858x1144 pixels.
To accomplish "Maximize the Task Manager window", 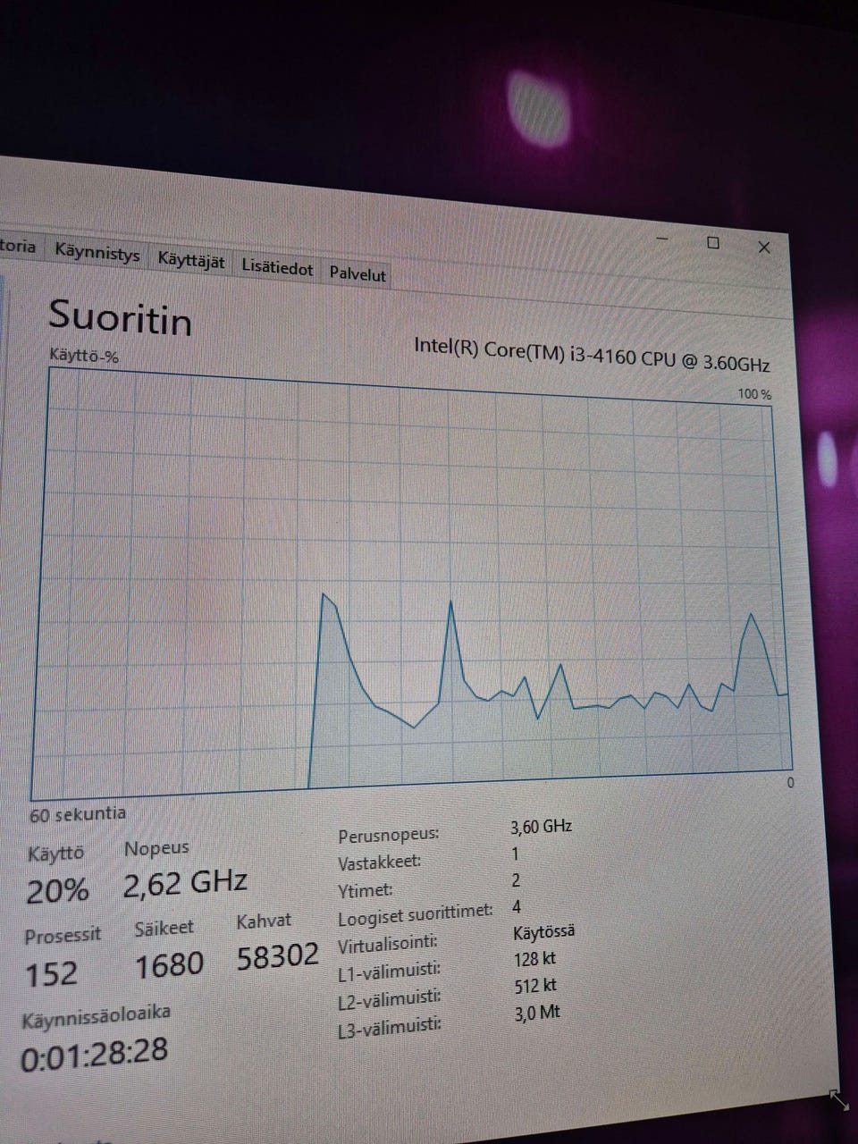I will (713, 242).
